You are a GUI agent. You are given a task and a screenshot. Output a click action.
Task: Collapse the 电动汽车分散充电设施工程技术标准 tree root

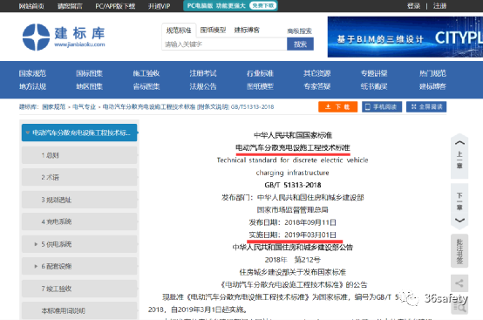click(x=28, y=133)
